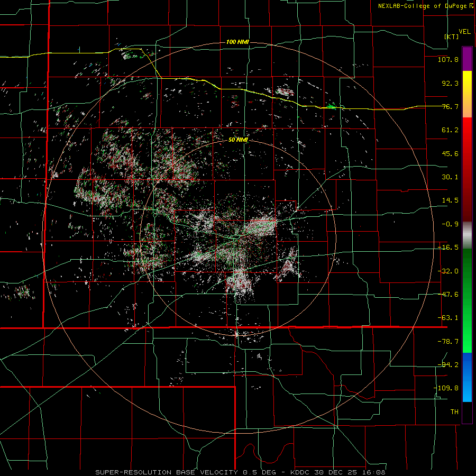
Task: Click the 14.5 velocity scale value
Action: (x=450, y=200)
